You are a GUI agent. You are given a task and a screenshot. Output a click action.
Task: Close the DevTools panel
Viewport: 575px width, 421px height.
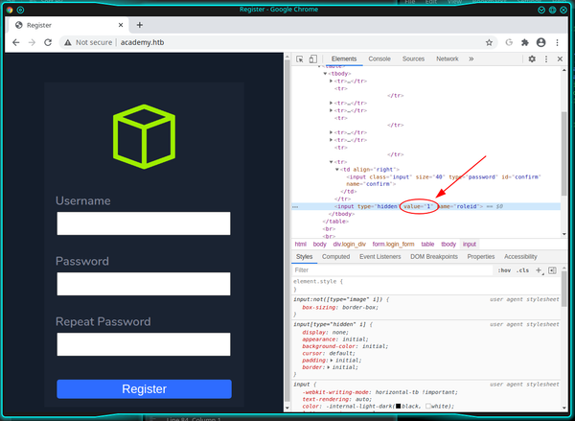562,58
